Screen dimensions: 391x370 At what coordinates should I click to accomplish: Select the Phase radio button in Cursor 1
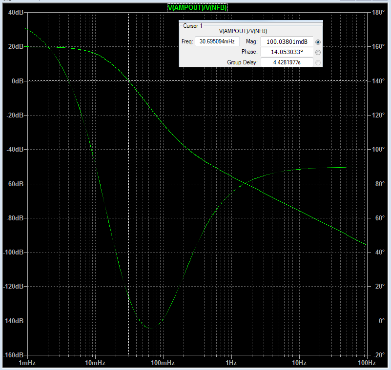318,52
